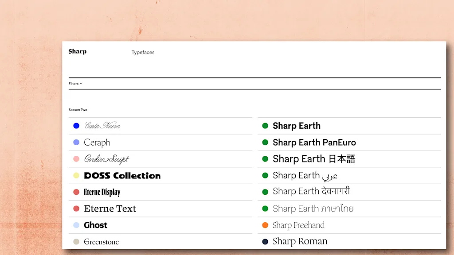Image resolution: width=454 pixels, height=255 pixels.
Task: Click the yellow dot beside DOSS Collection
Action: tap(76, 176)
